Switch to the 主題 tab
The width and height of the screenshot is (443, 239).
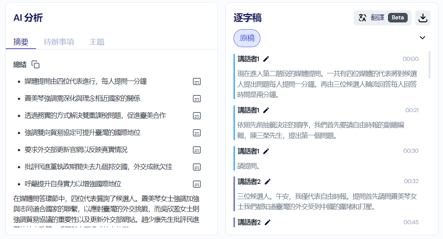pos(96,42)
